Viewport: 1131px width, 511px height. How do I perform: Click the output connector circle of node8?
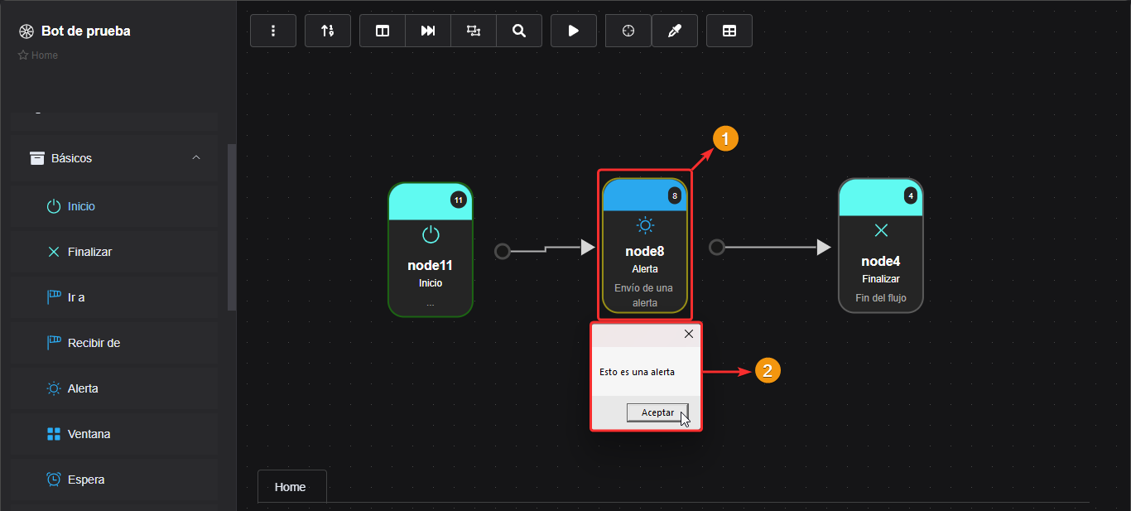point(717,247)
